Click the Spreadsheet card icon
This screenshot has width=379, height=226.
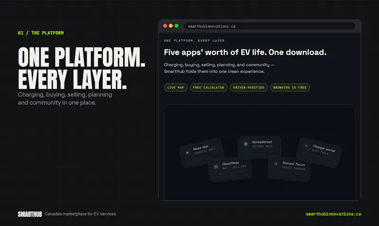pyautogui.click(x=245, y=144)
